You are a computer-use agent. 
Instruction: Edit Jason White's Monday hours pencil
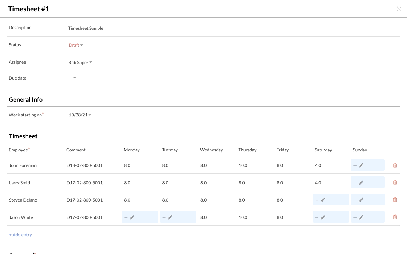(132, 217)
